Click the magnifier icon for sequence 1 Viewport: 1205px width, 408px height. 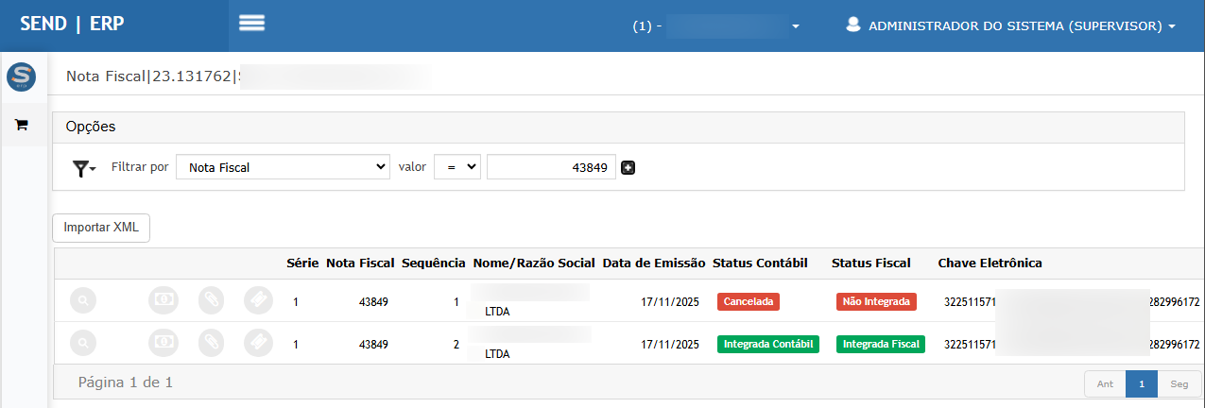coord(83,301)
